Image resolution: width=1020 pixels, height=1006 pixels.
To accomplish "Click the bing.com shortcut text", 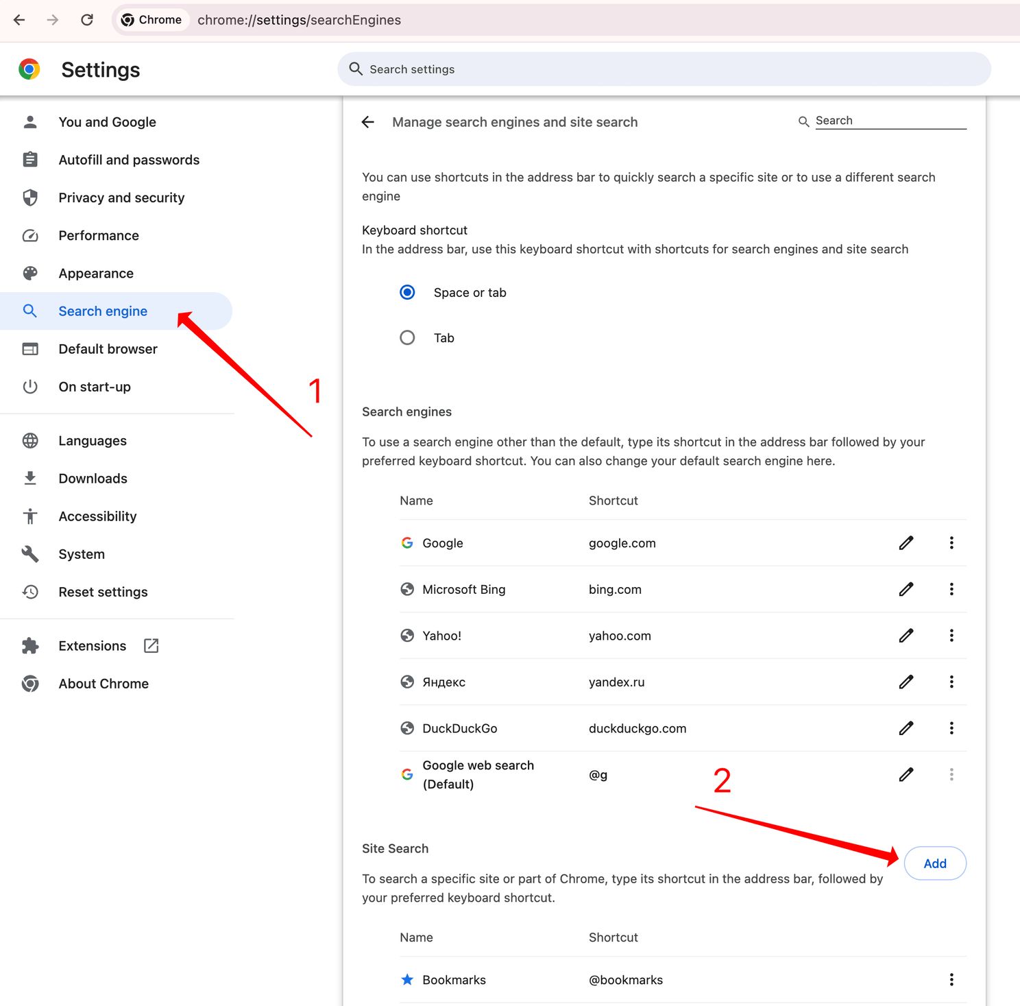I will [615, 590].
